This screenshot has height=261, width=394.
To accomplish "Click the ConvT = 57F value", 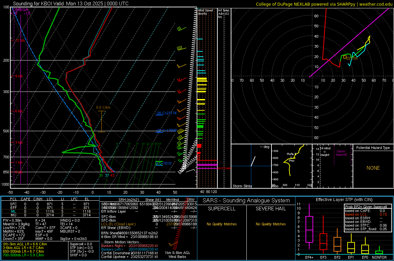I will pos(45,228).
